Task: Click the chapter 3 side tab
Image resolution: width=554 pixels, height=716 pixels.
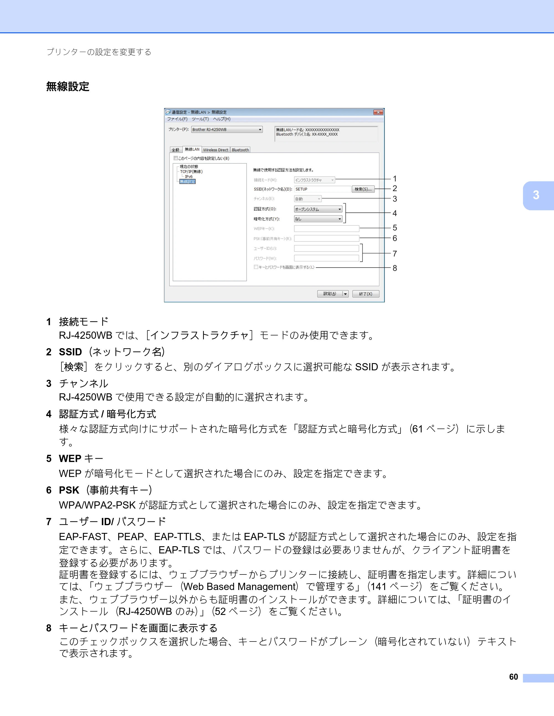Action: [x=538, y=195]
